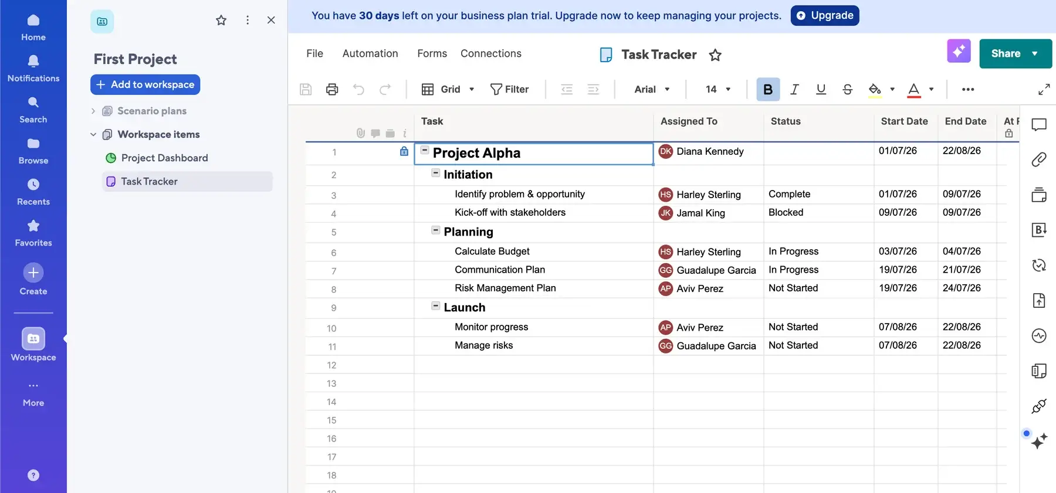Open Notifications bell
Screen dimensions: 1056x493
coord(33,69)
